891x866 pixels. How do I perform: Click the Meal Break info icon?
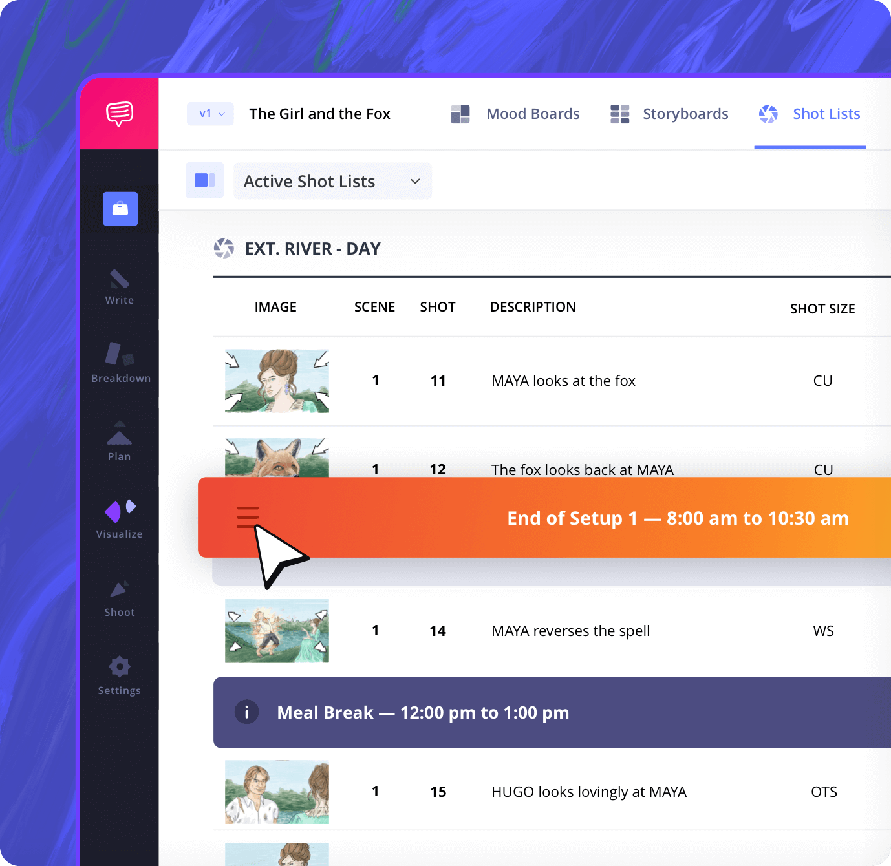[x=246, y=712]
